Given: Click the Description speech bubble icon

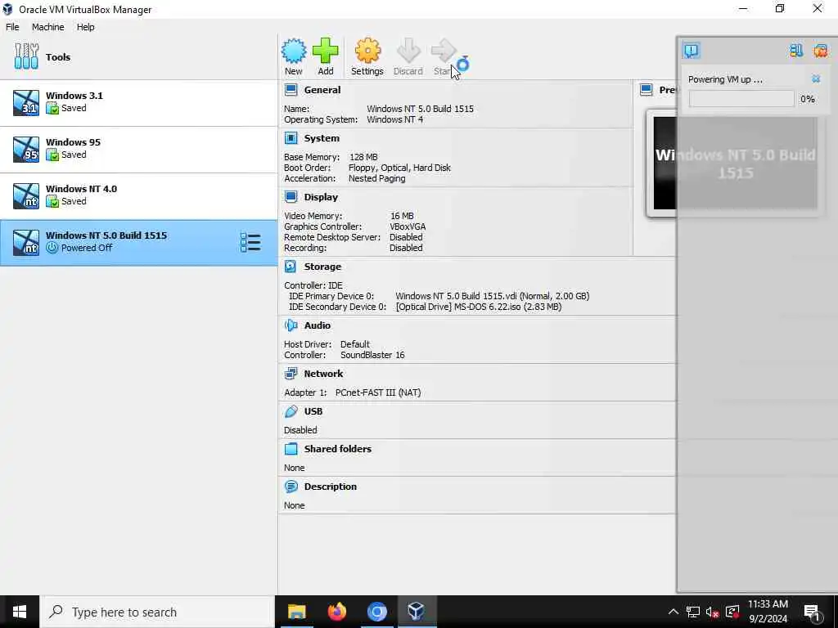Looking at the screenshot, I should click(291, 487).
